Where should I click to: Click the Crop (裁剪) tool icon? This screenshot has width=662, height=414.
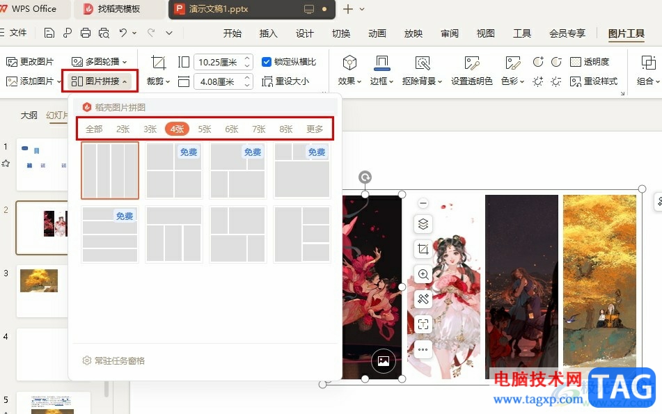158,63
